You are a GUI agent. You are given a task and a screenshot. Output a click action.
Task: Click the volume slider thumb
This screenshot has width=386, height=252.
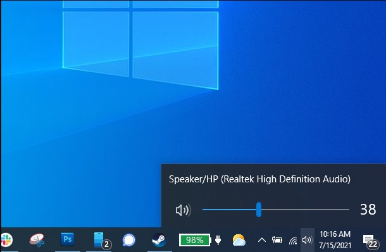tap(258, 210)
